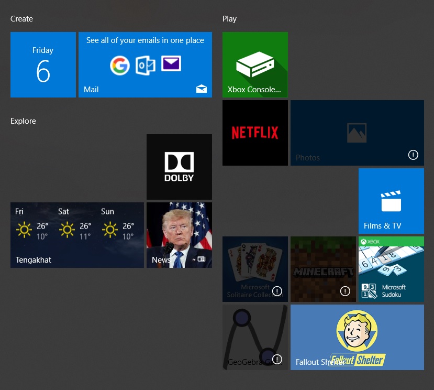Click Sunday's forecast in weather tile
This screenshot has height=390, width=434.
pyautogui.click(x=117, y=224)
